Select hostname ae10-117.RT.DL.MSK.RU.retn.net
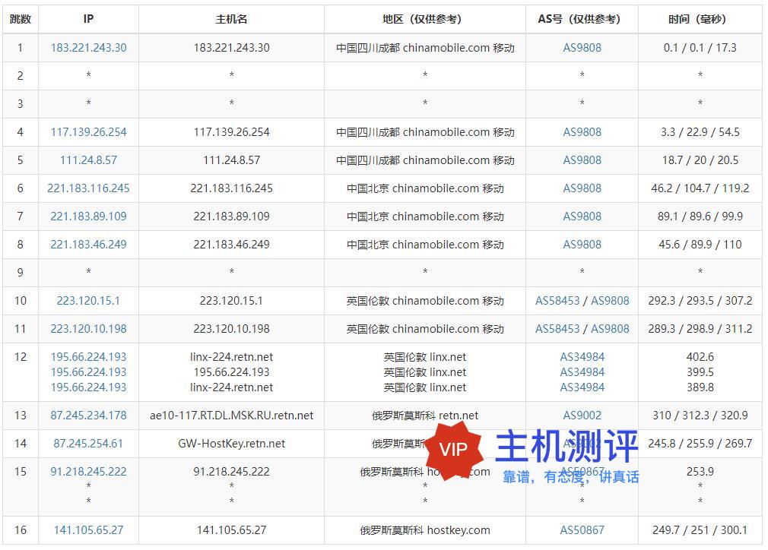The image size is (768, 550). pyautogui.click(x=231, y=416)
